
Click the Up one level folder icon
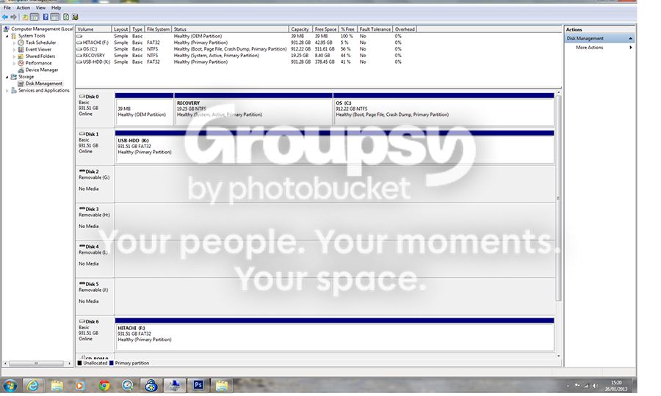pos(25,17)
